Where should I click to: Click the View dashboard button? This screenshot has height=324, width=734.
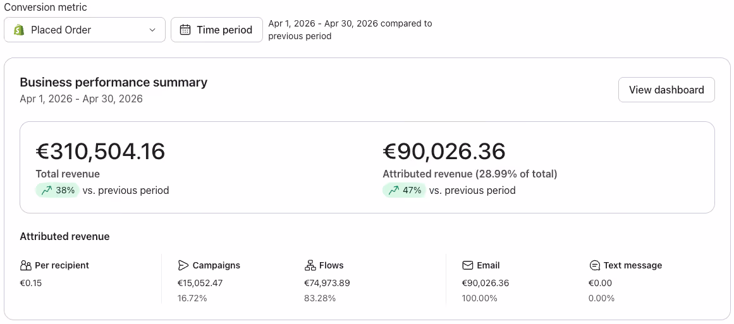pyautogui.click(x=666, y=90)
